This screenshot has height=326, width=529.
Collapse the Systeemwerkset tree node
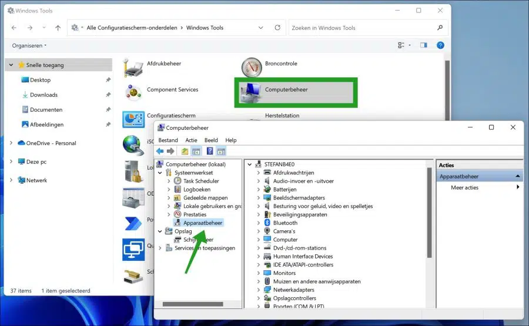tap(160, 173)
